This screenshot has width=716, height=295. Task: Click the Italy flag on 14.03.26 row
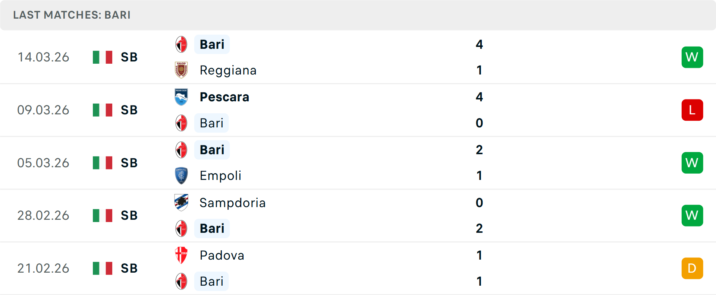coord(103,57)
